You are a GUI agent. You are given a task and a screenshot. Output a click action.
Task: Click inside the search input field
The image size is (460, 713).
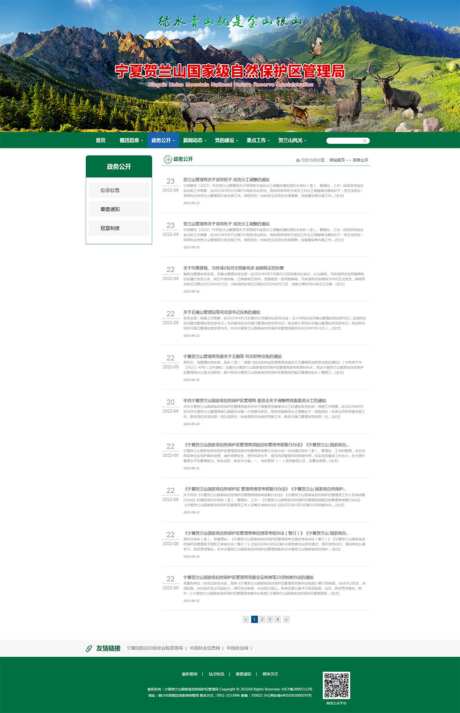click(344, 141)
